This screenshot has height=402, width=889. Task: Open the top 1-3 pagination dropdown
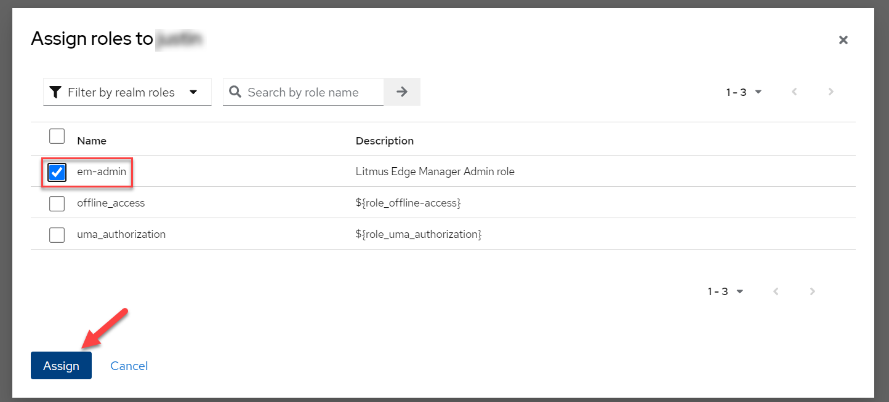click(743, 92)
